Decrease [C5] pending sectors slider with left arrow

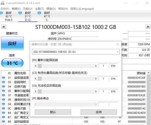[x=36, y=79]
